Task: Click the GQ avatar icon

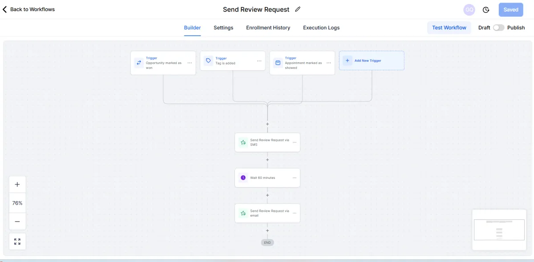Action: coord(469,9)
